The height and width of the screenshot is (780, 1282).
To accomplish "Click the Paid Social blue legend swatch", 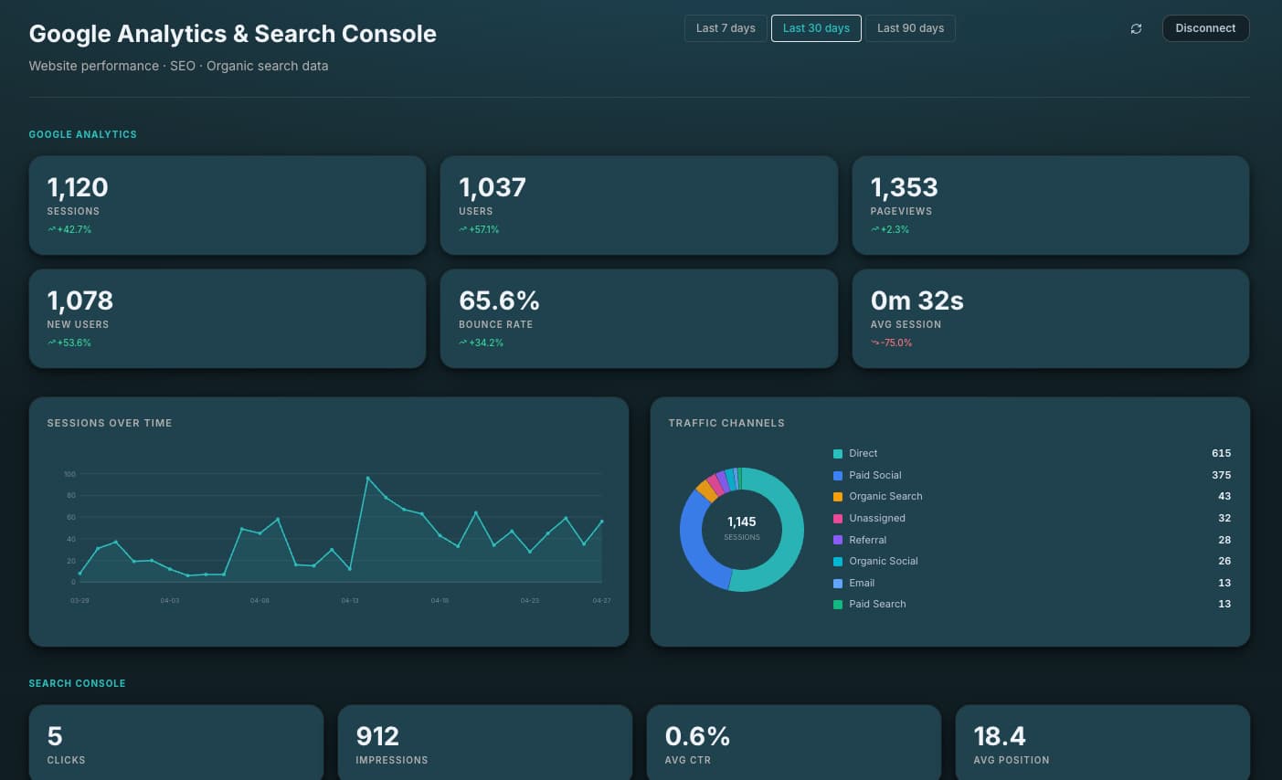I will pos(838,476).
